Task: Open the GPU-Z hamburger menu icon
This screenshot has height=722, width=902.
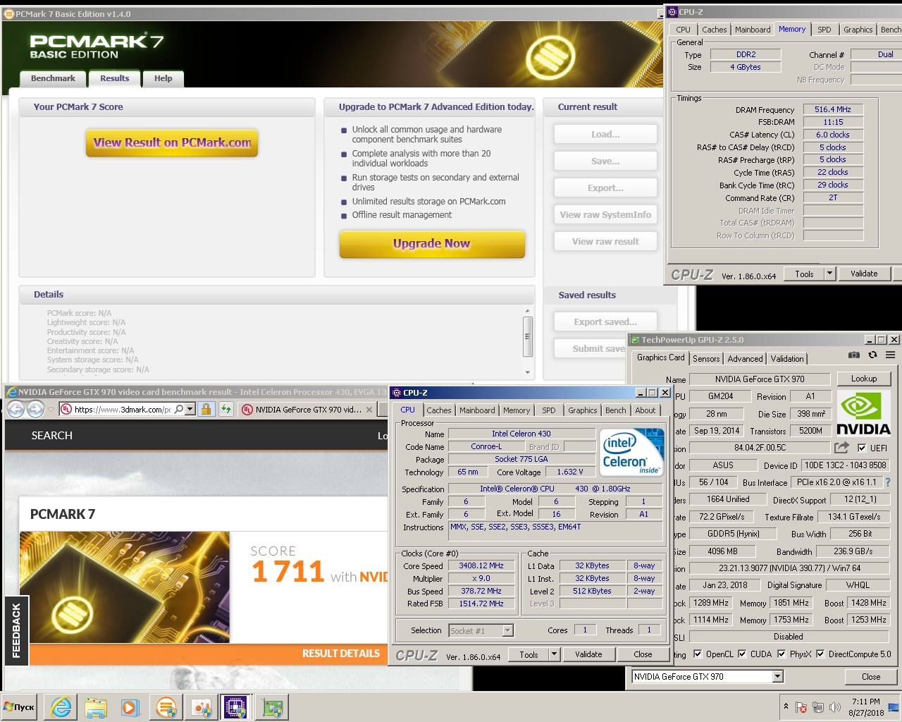Action: (x=891, y=355)
